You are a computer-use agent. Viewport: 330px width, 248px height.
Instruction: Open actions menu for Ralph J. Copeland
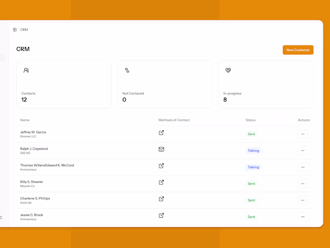(303, 150)
